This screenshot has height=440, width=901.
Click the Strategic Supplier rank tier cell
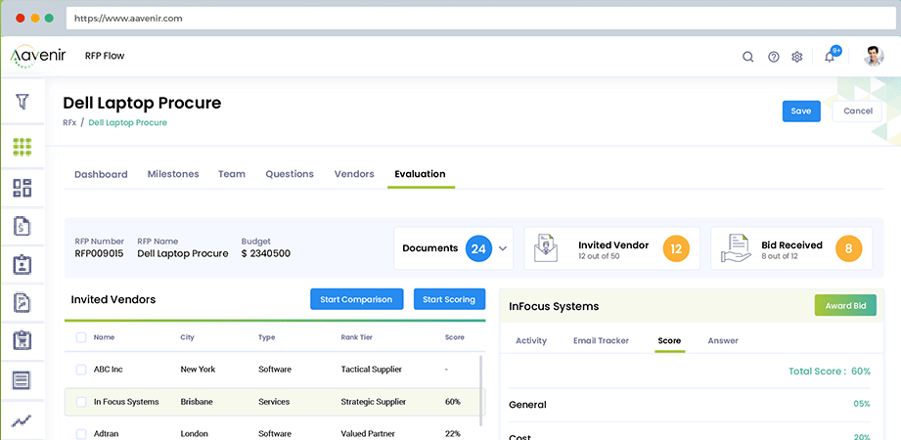tap(374, 402)
